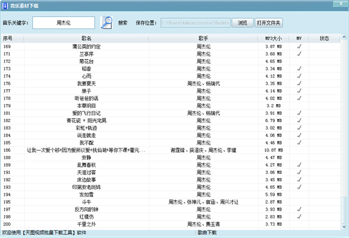Focus the music keyword input field
Screen dimensions: 349x238
(64, 22)
